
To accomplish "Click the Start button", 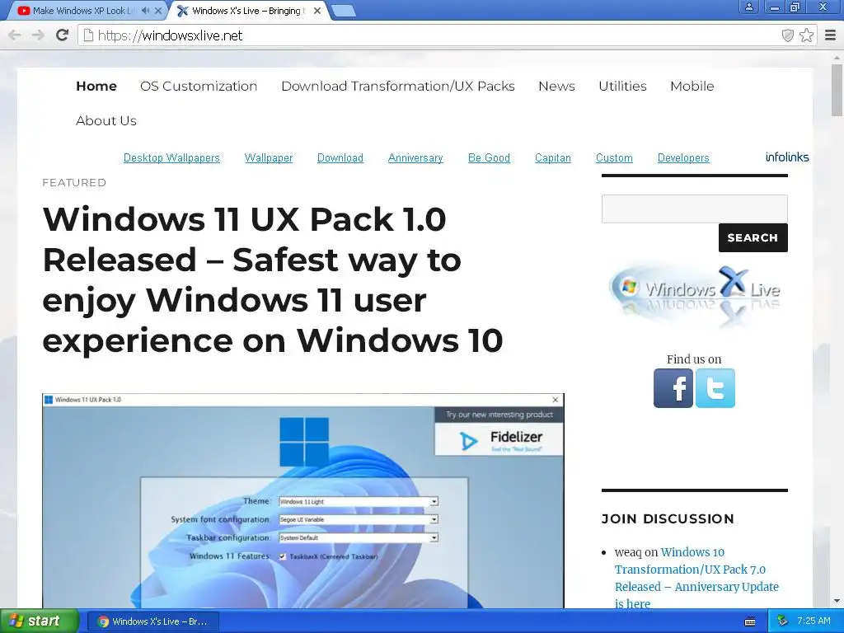I will point(39,621).
